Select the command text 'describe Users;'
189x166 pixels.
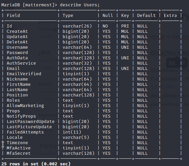pos(80,5)
